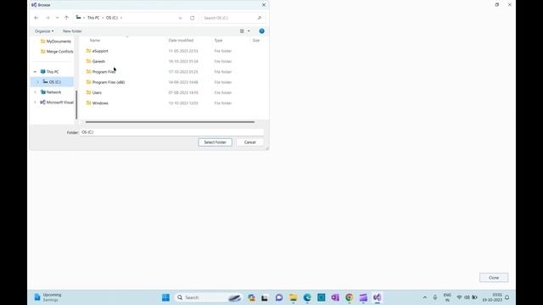This screenshot has width=543, height=305.
Task: Sort by the Size column header
Action: point(256,41)
